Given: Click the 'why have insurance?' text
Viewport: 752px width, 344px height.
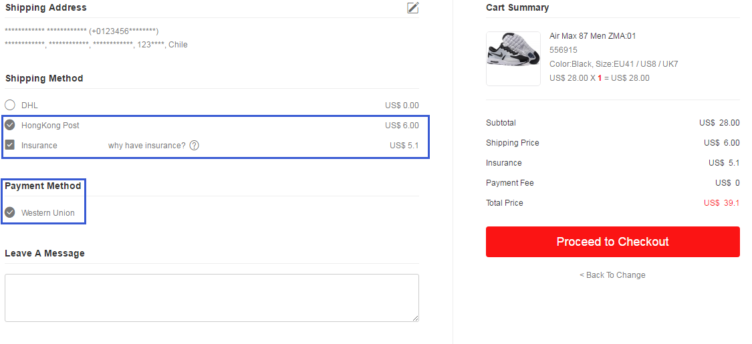Looking at the screenshot, I should [x=147, y=145].
